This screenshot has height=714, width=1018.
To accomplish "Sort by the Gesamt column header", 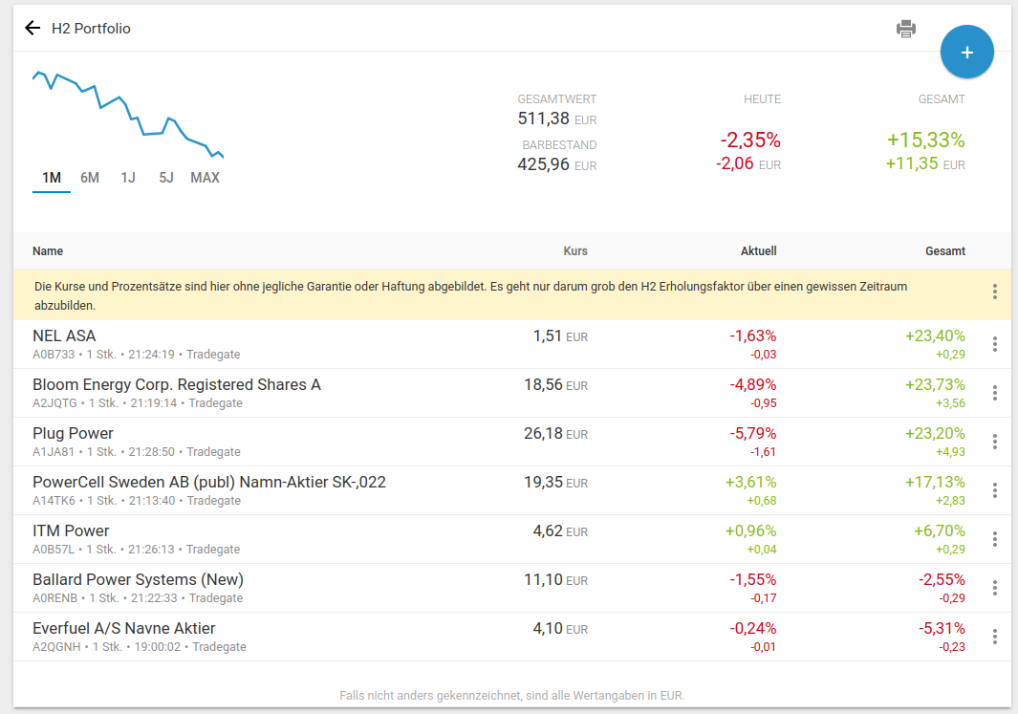I will point(944,251).
